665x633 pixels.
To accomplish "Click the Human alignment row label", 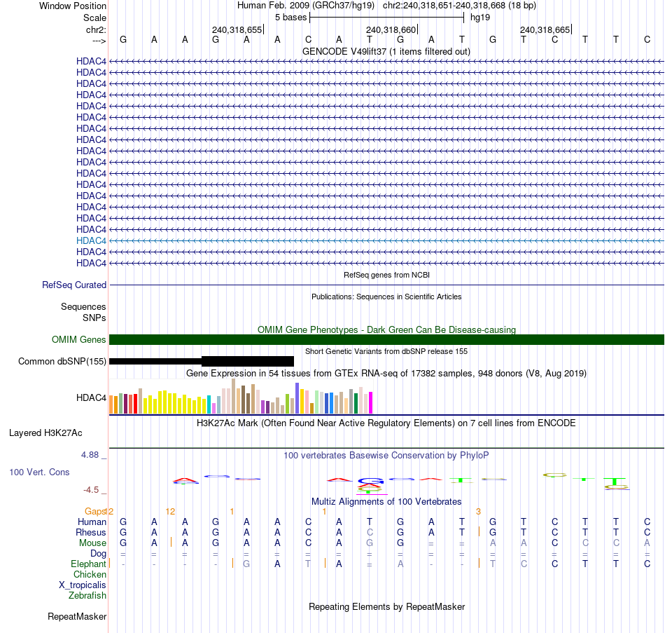I will [x=92, y=522].
